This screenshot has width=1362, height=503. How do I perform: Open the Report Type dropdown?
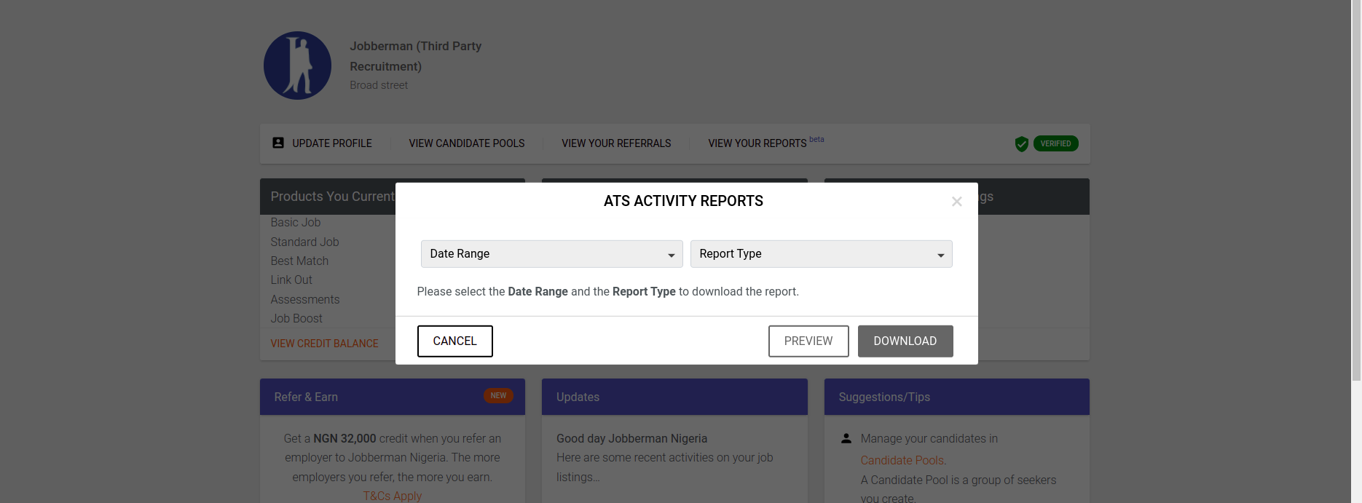821,254
